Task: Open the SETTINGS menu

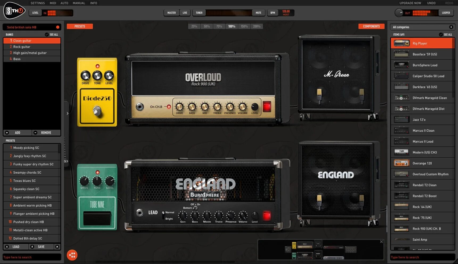Action: click(38, 3)
